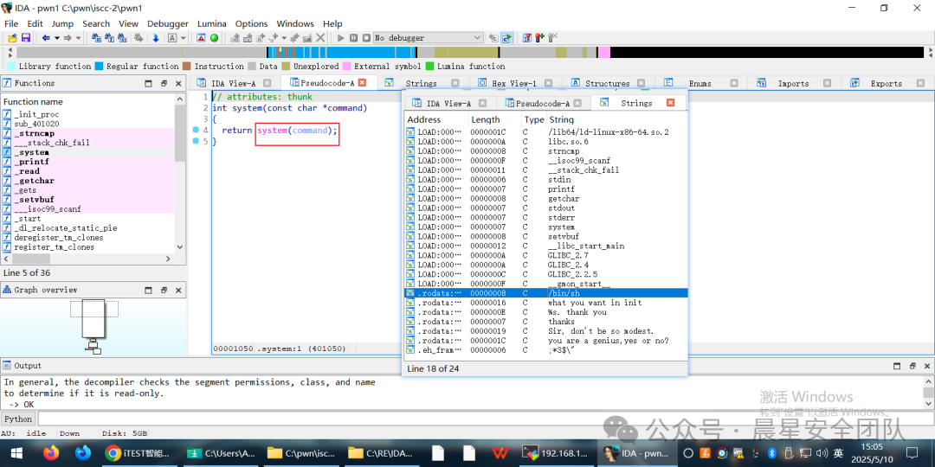This screenshot has height=467, width=935.
Task: Click the text 'A' toolbar icon
Action: [x=172, y=38]
